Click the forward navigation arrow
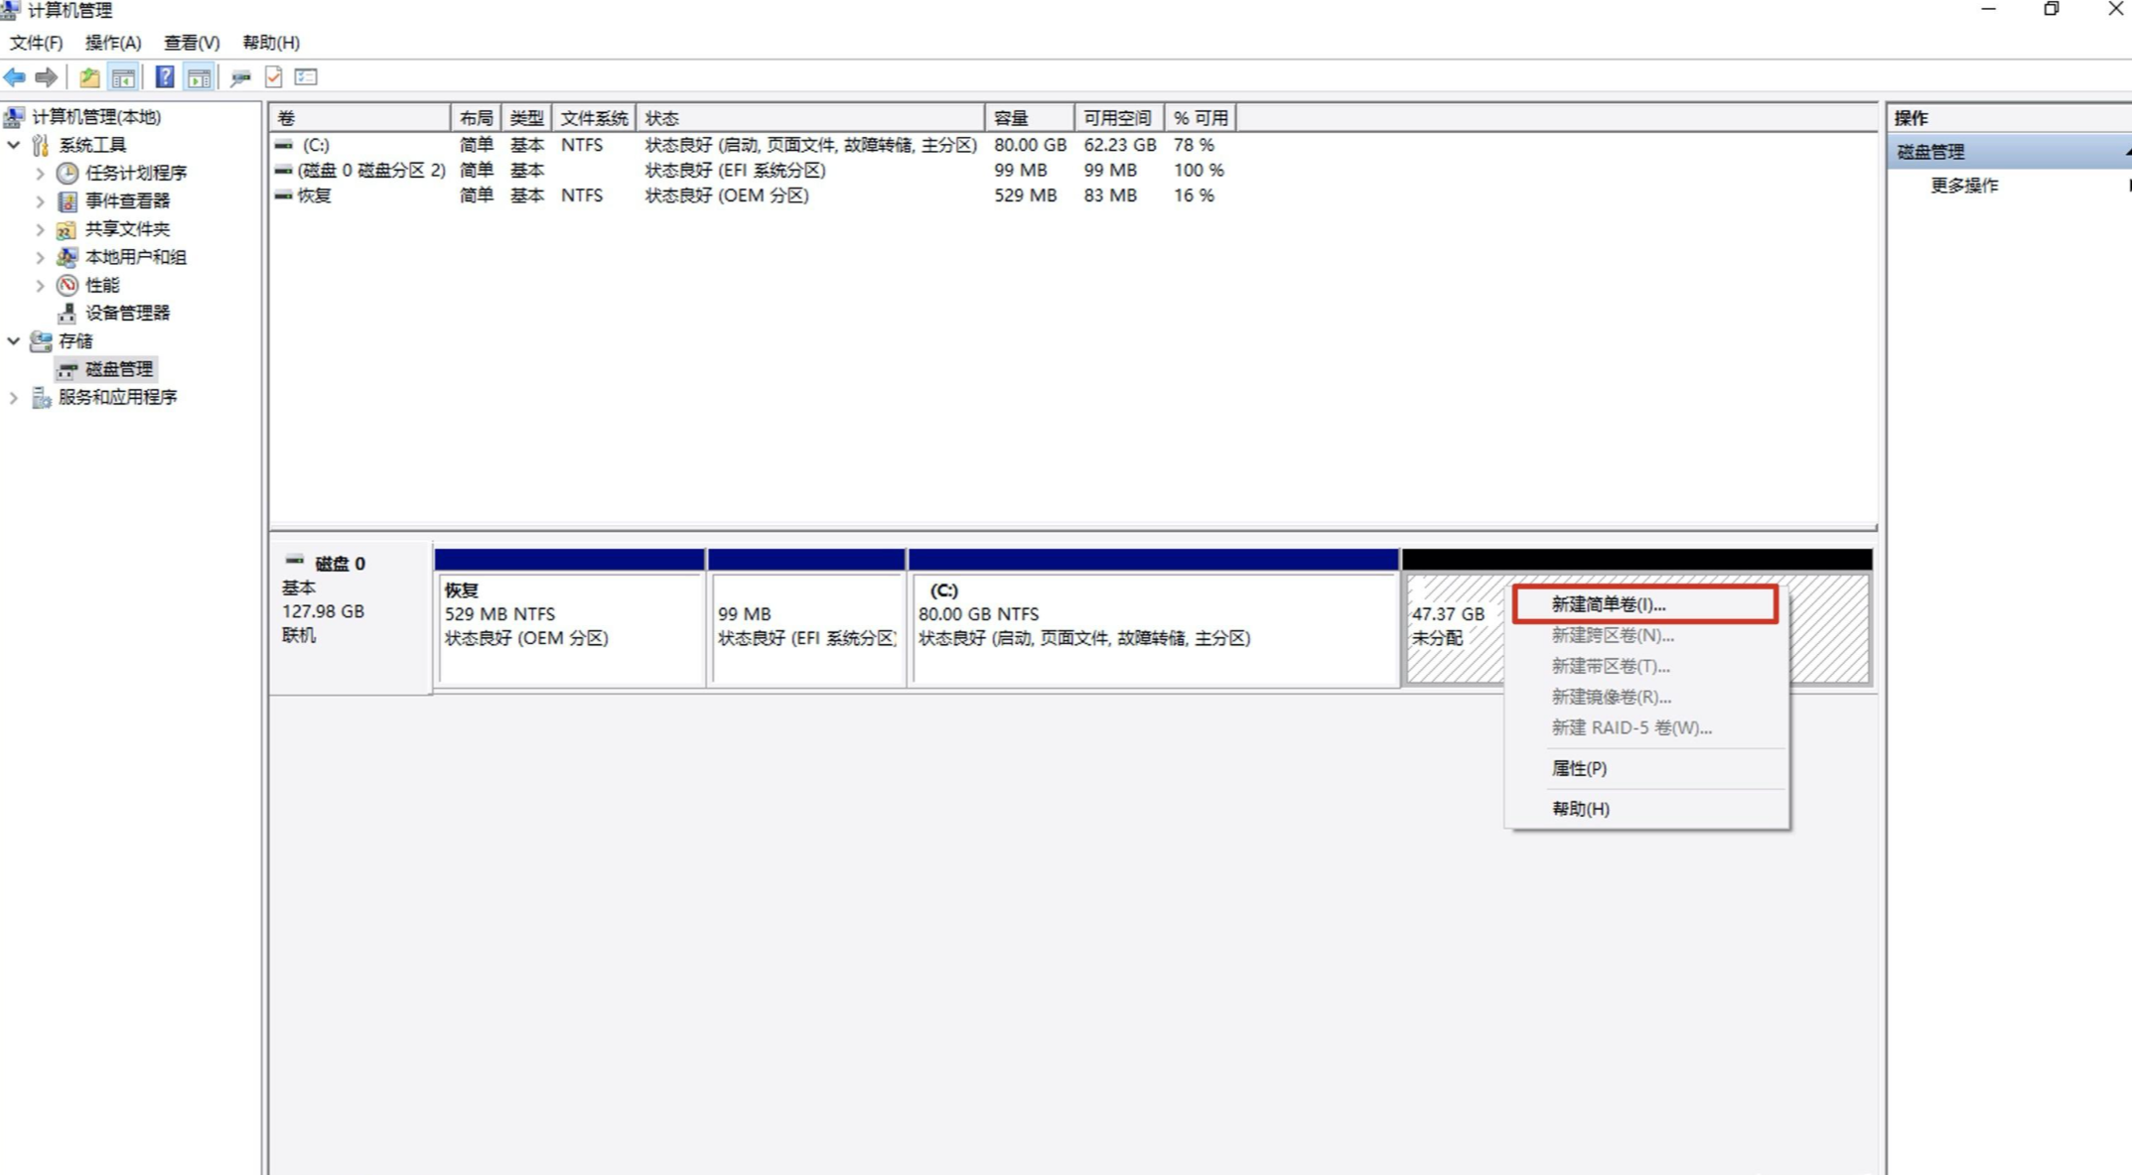The width and height of the screenshot is (2132, 1175). coord(47,77)
